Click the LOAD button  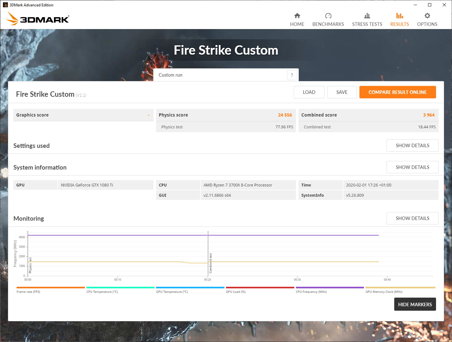pos(309,92)
